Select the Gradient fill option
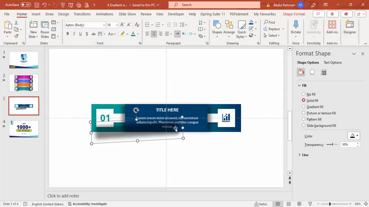This screenshot has height=207, width=369. click(312, 107)
